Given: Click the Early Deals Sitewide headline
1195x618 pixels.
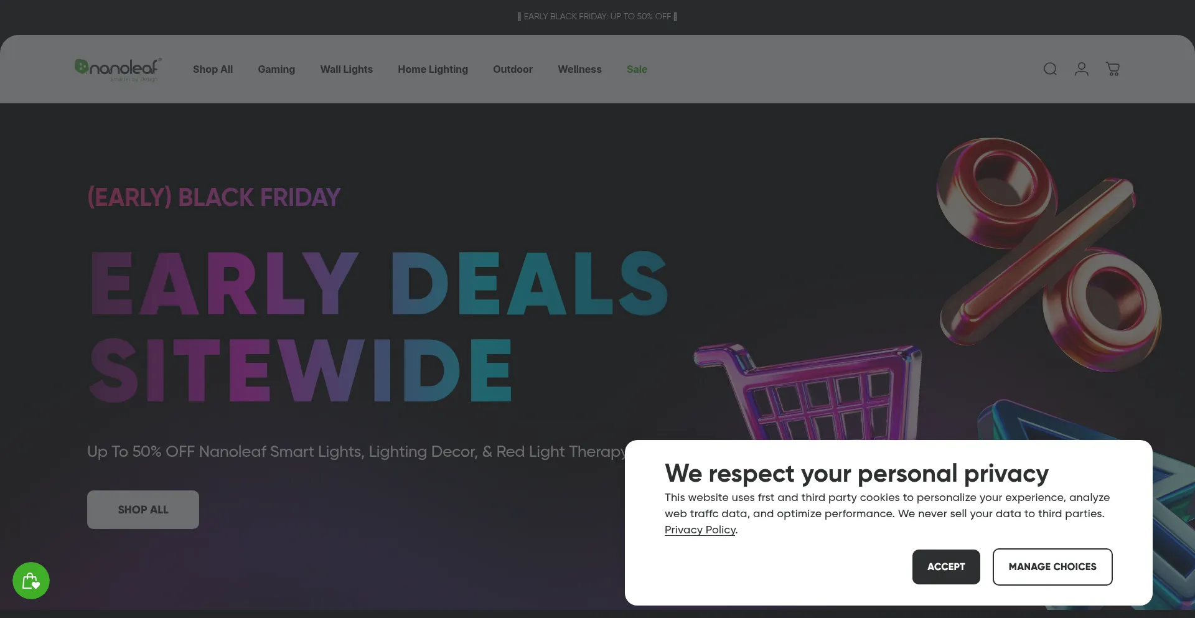Looking at the screenshot, I should [x=378, y=326].
